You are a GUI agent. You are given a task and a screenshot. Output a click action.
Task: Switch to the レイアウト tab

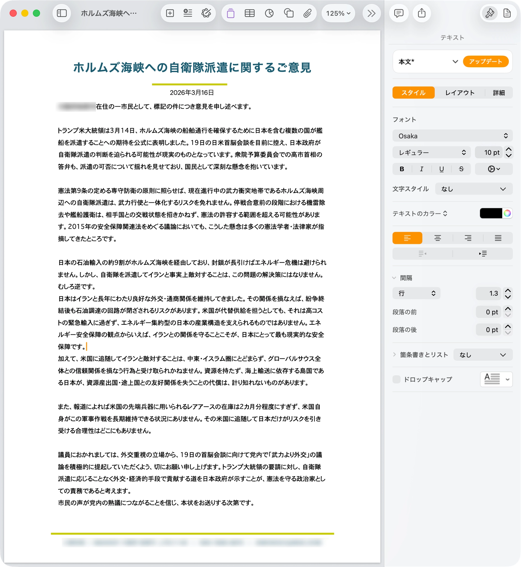point(460,93)
